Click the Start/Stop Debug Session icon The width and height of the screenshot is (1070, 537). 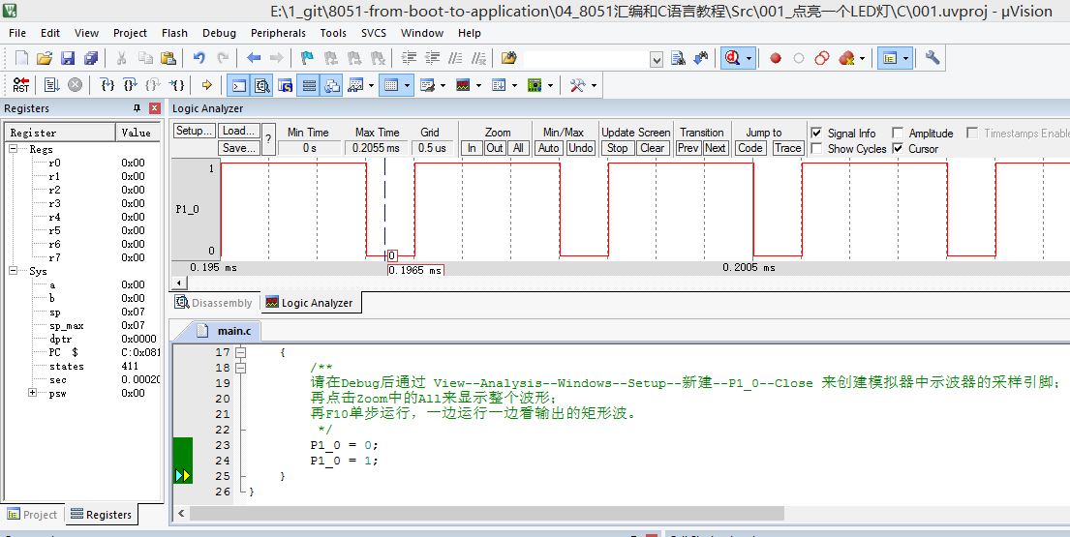(732, 59)
